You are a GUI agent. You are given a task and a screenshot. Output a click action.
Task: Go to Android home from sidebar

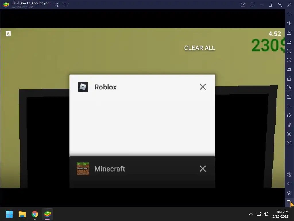click(289, 193)
